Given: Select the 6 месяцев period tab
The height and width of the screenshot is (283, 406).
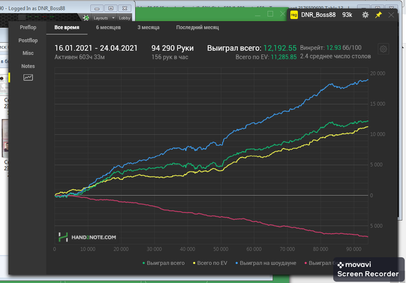Looking at the screenshot, I should pyautogui.click(x=108, y=27).
